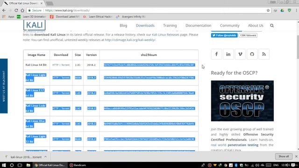Screen dimensions: 299x168
Task: Bookmark this page with the star icon
Action: (268, 10)
